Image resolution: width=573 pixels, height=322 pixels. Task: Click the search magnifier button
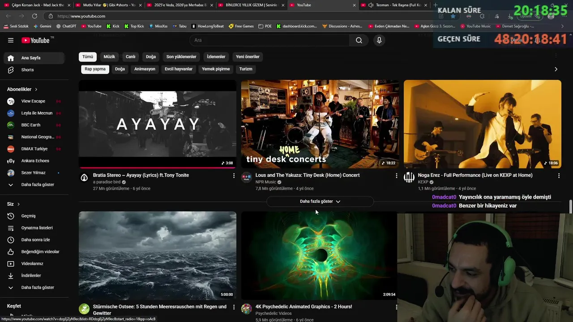(359, 40)
